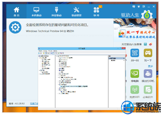Viewport: 161px width, 115px height.
Task: Expand the 服务和应用程序 tree node
Action: click(x=39, y=74)
